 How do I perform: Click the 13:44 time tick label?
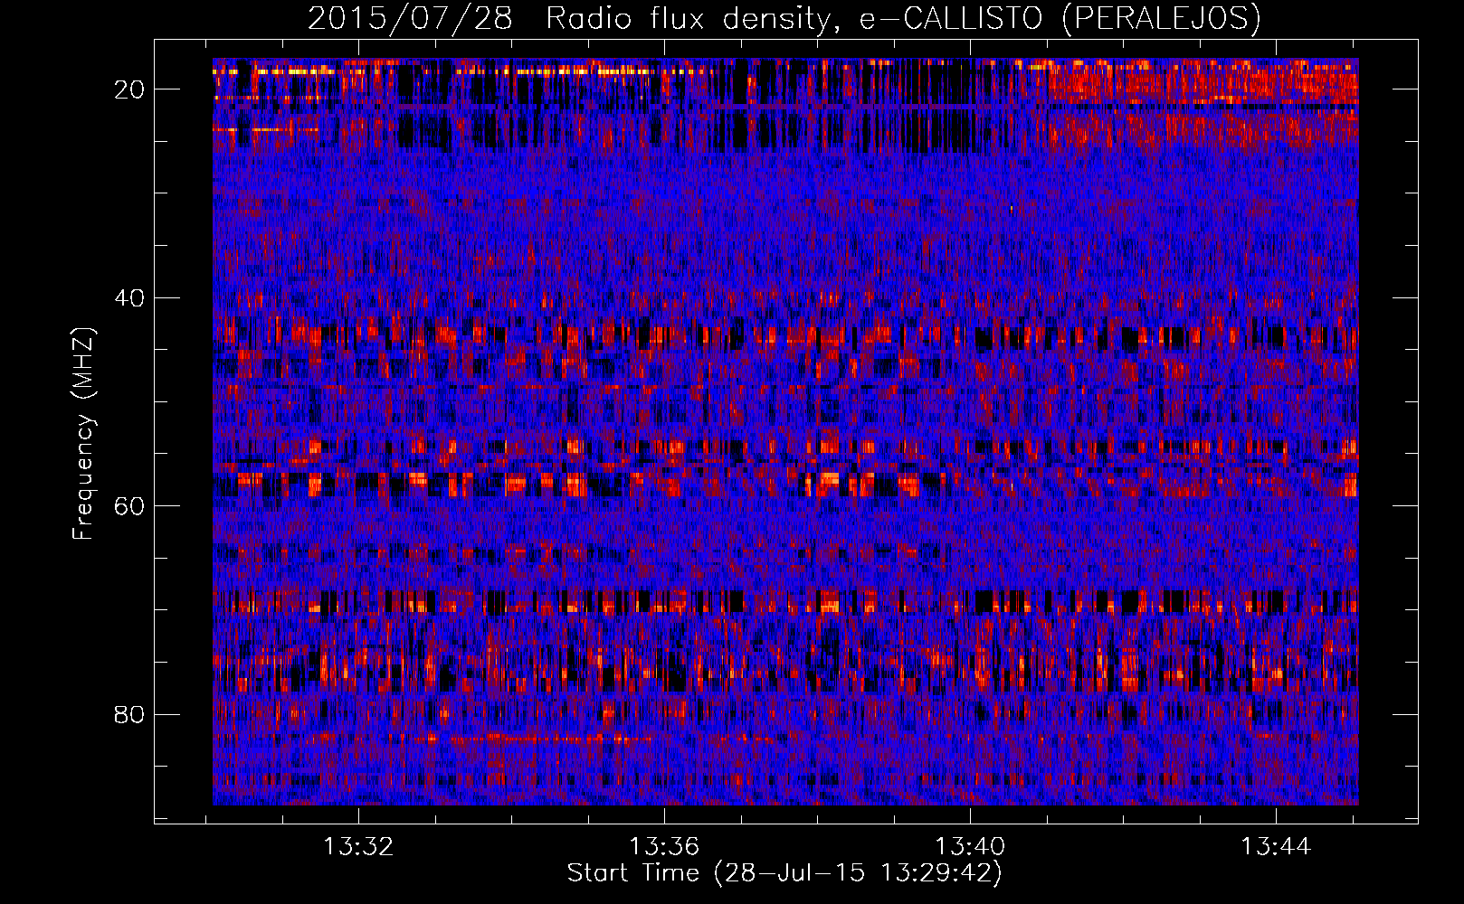pos(1276,847)
